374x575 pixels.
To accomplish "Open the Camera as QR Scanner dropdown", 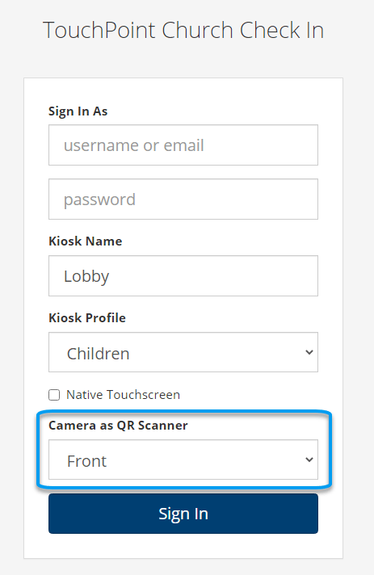I will pyautogui.click(x=183, y=460).
